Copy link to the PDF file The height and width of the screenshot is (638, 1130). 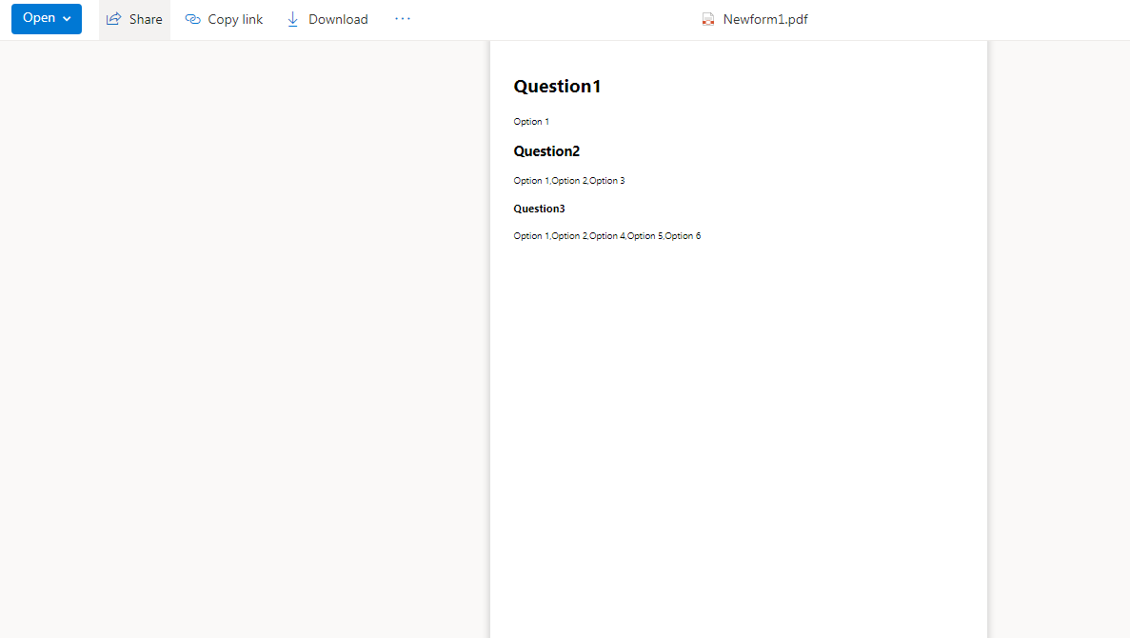click(x=224, y=19)
